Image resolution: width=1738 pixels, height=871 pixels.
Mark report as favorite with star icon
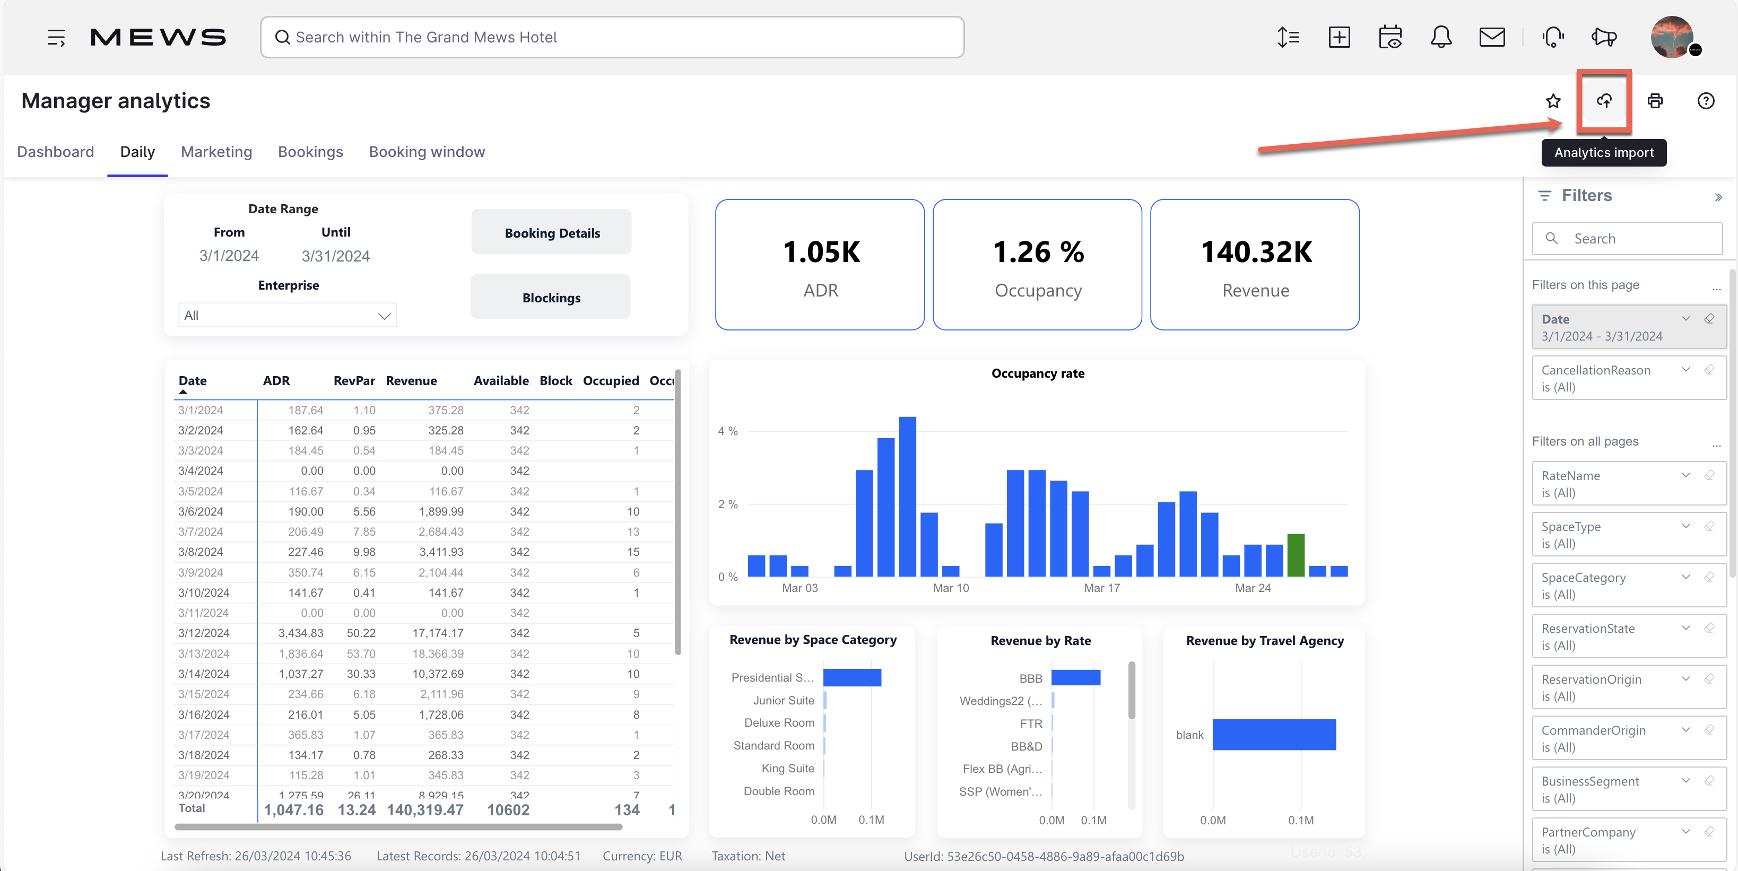(x=1553, y=101)
